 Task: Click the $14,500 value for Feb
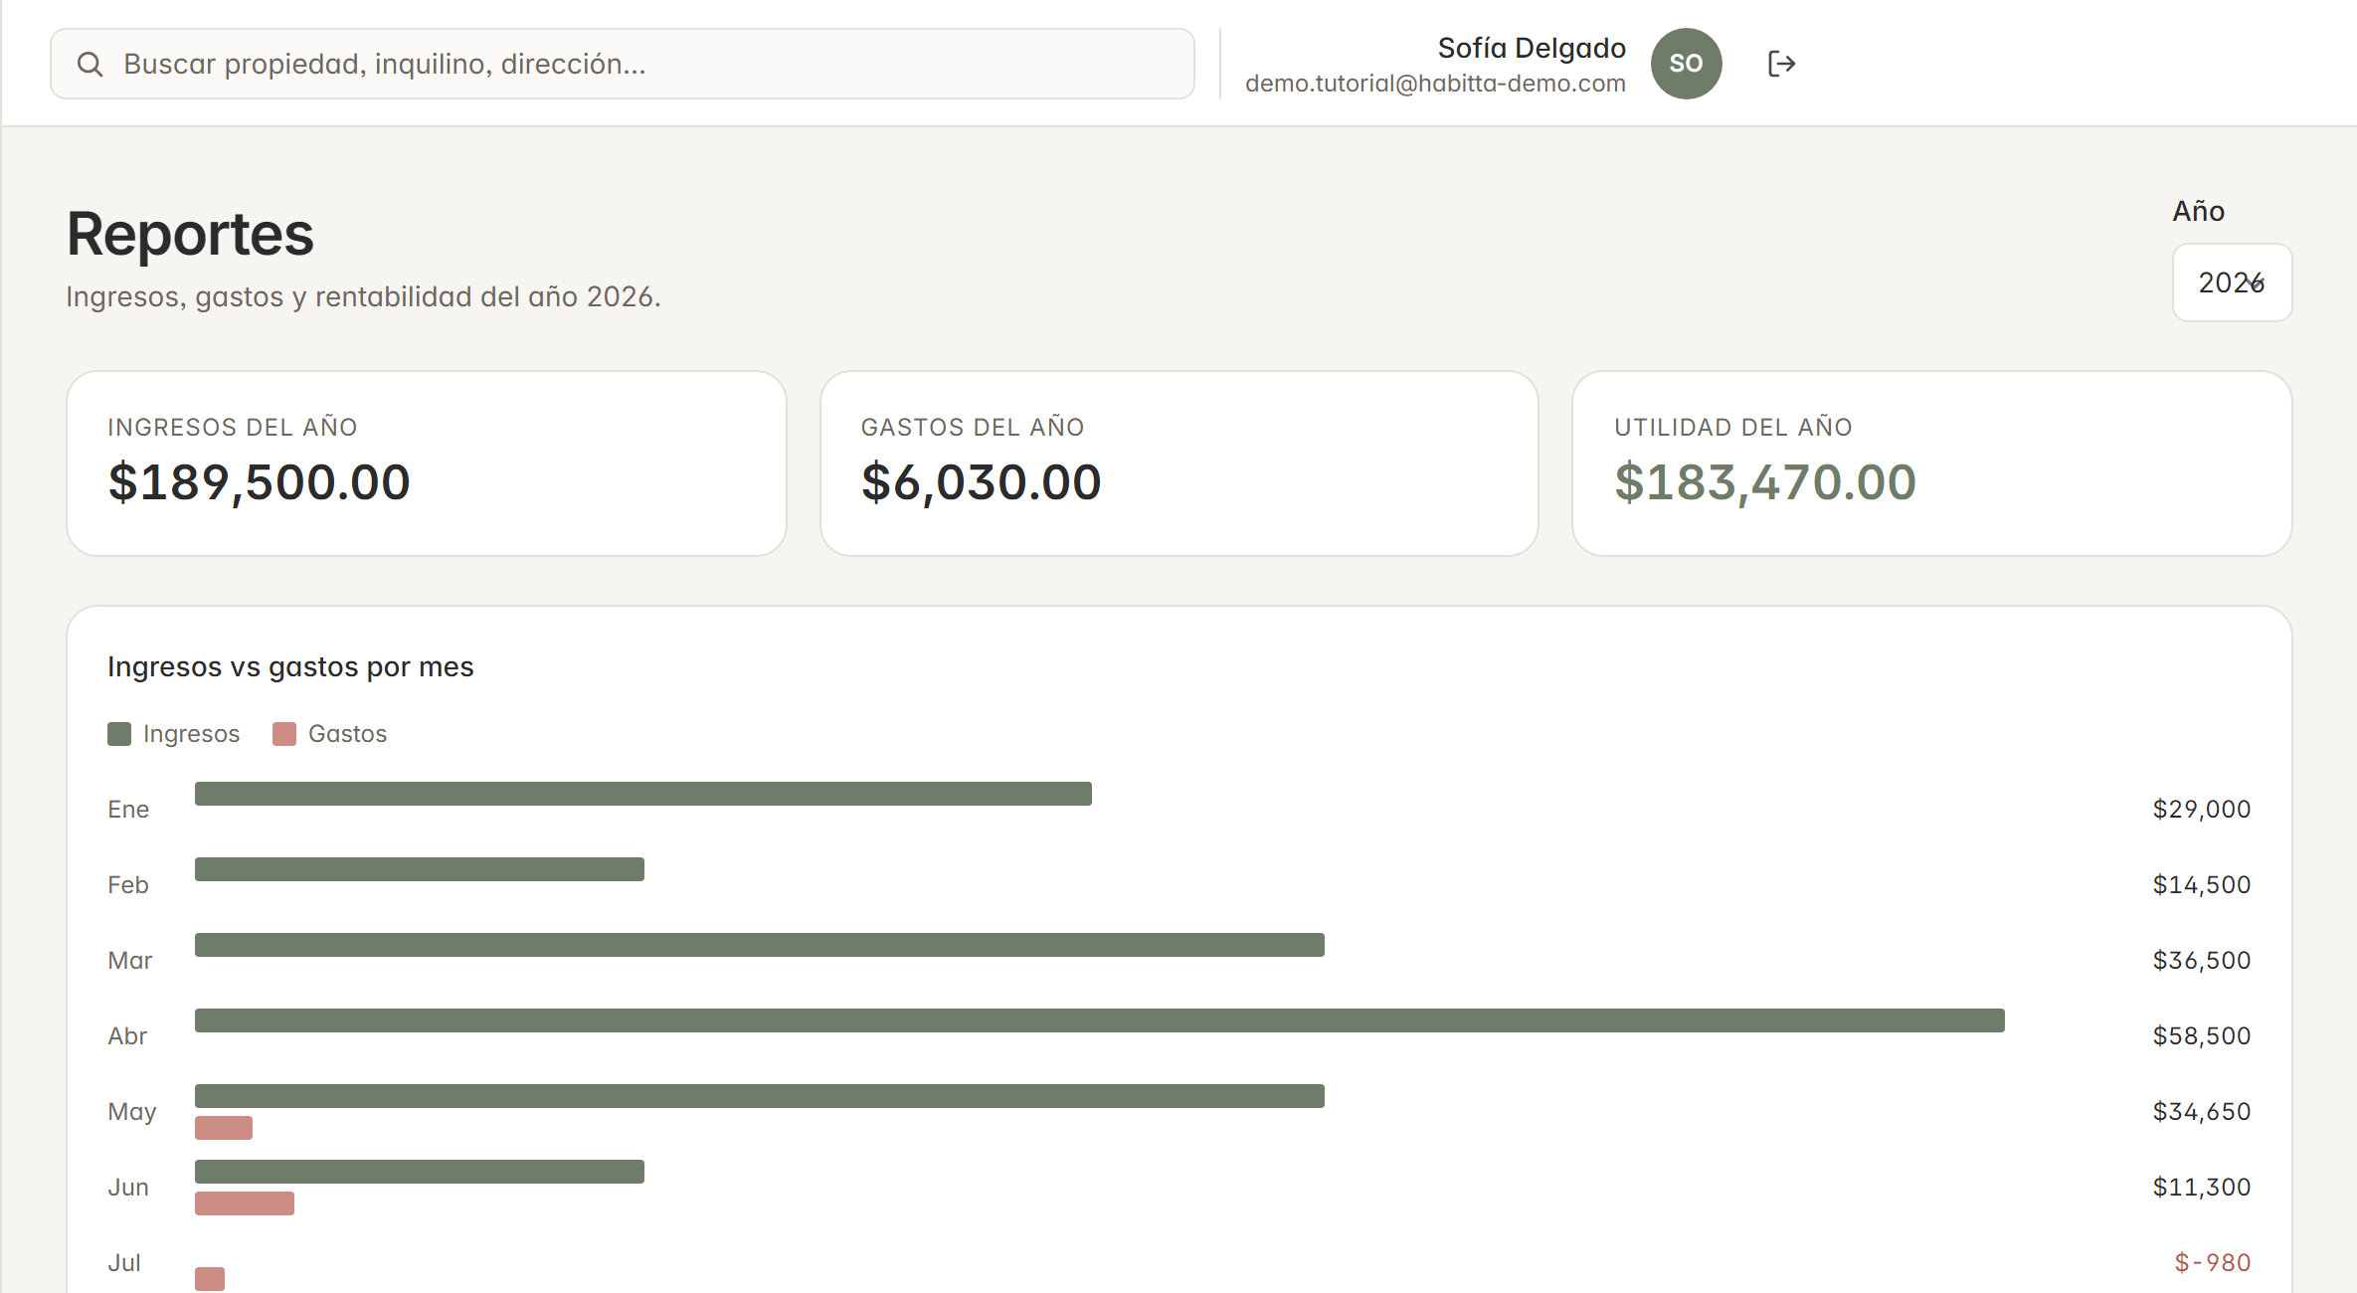point(2202,885)
